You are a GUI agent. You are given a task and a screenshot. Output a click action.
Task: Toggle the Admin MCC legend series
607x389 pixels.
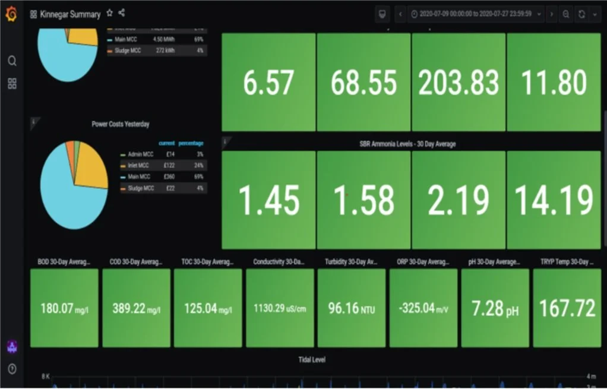click(x=141, y=154)
